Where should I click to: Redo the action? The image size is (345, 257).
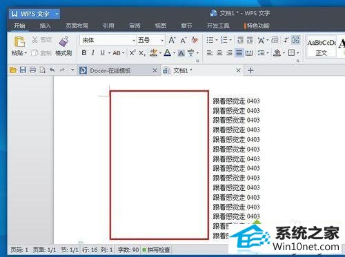click(62, 70)
